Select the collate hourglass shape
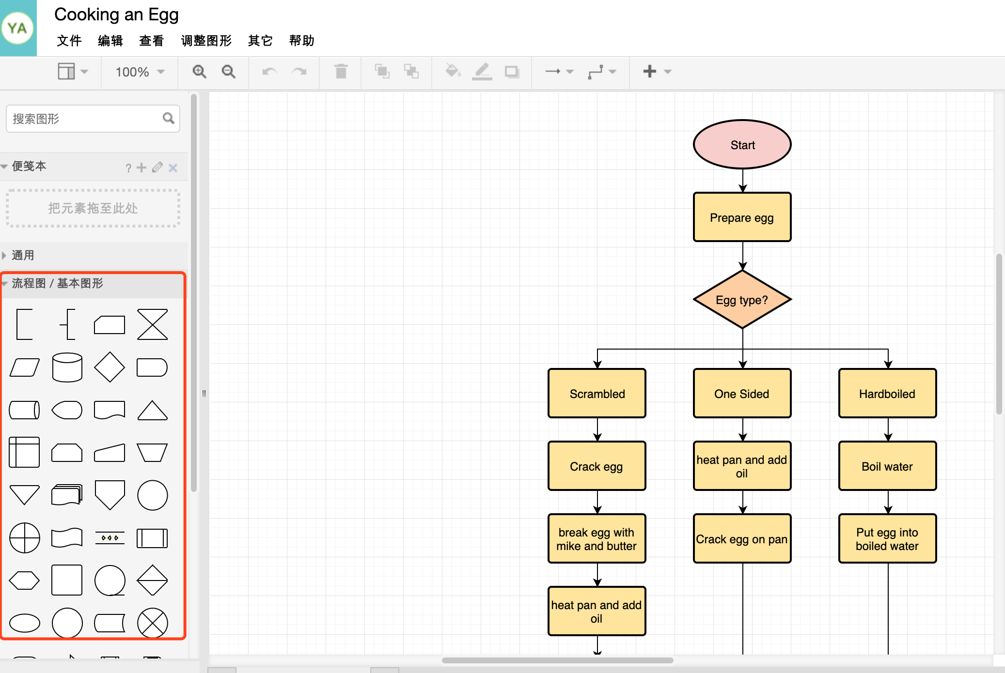 [x=152, y=324]
